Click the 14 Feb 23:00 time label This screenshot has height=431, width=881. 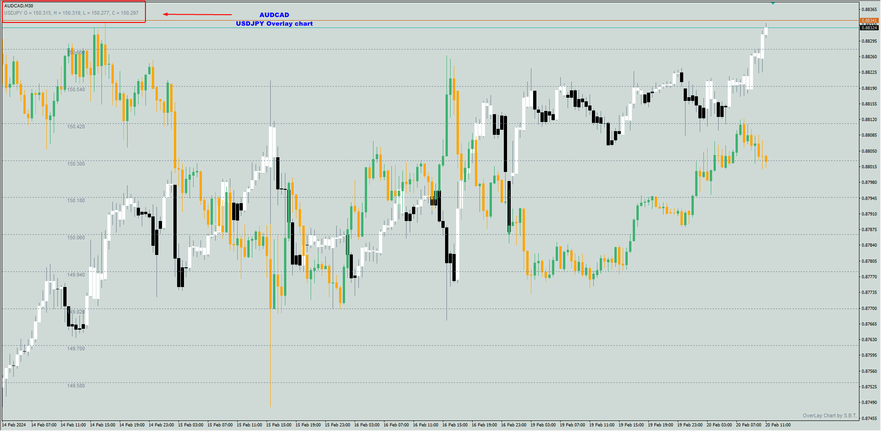[161, 425]
